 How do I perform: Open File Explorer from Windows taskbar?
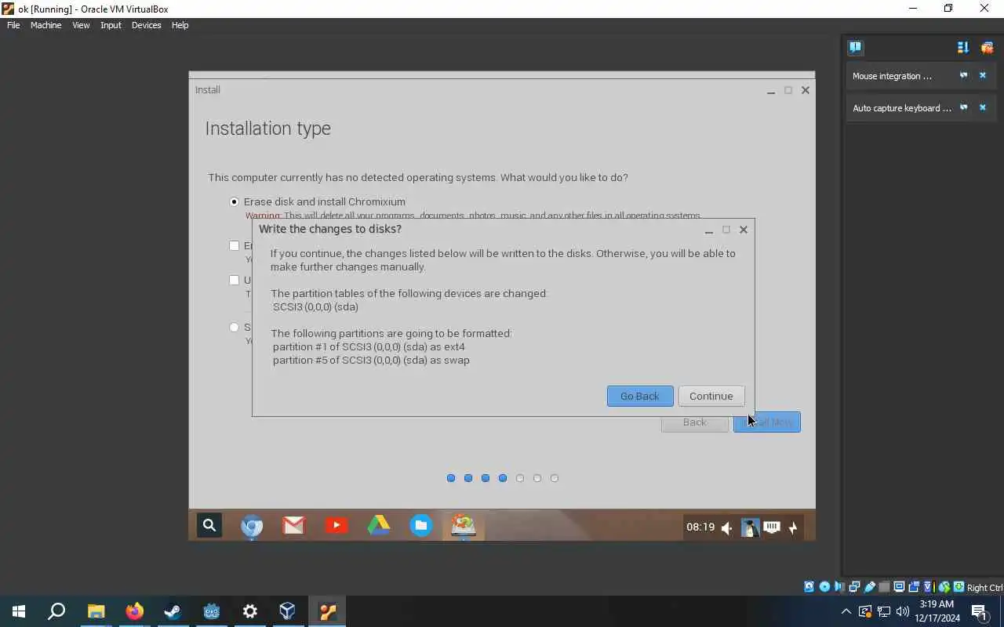tap(96, 611)
